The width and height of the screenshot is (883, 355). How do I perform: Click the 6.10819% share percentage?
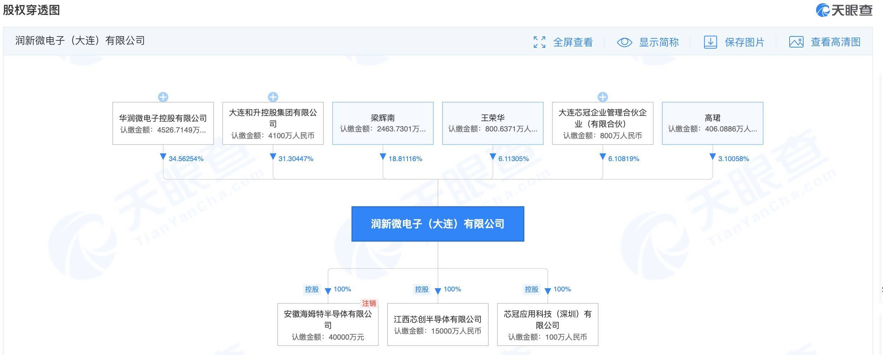(x=624, y=159)
